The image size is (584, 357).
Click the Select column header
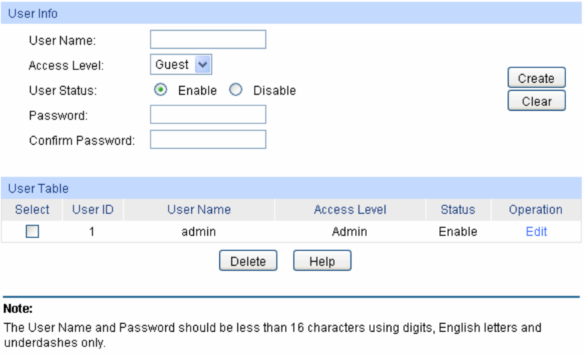(x=32, y=210)
